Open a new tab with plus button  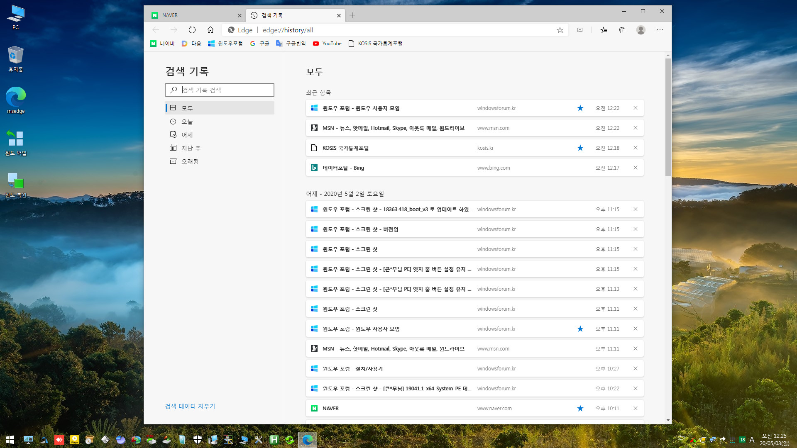click(352, 15)
